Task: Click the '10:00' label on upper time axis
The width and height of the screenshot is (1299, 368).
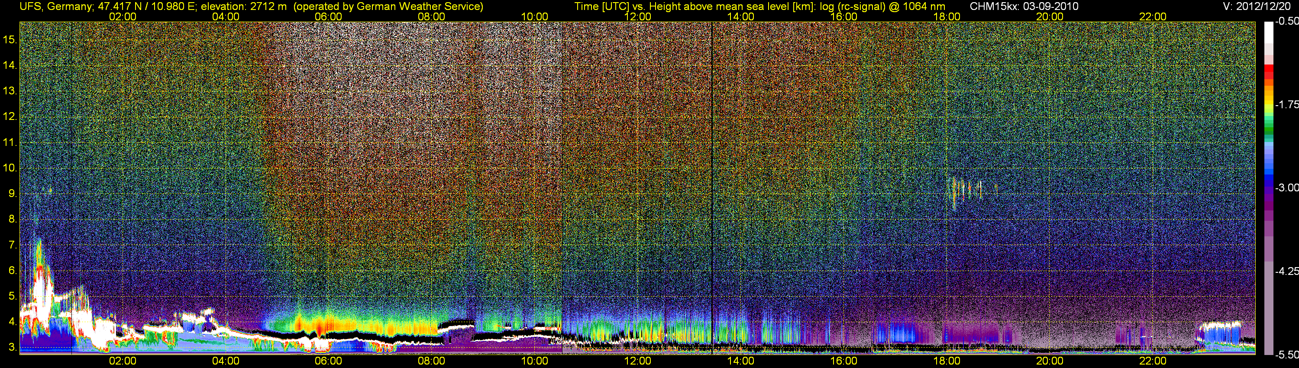Action: pyautogui.click(x=534, y=16)
